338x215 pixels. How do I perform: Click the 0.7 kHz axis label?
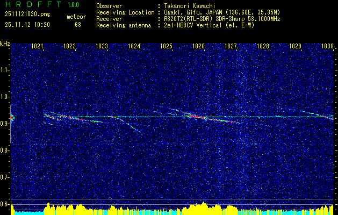coord(4,177)
